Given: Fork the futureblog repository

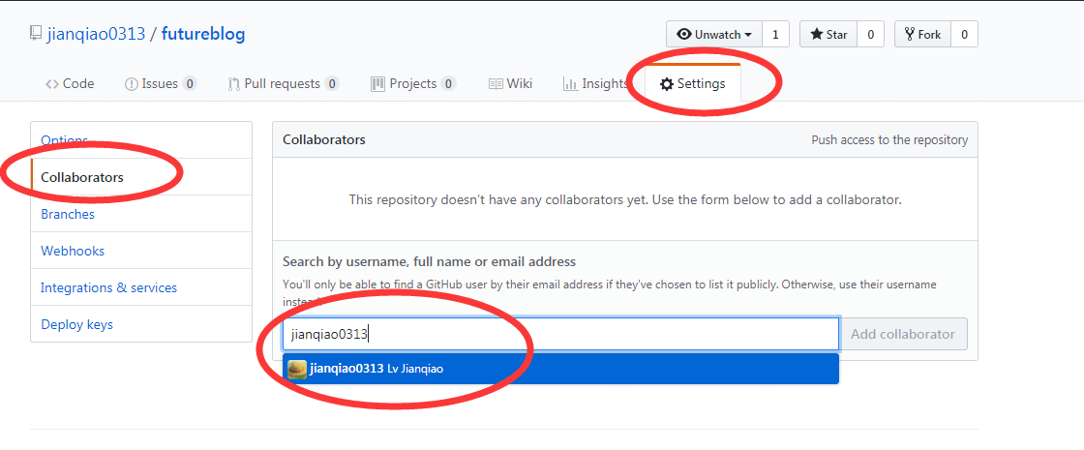Looking at the screenshot, I should click(923, 34).
